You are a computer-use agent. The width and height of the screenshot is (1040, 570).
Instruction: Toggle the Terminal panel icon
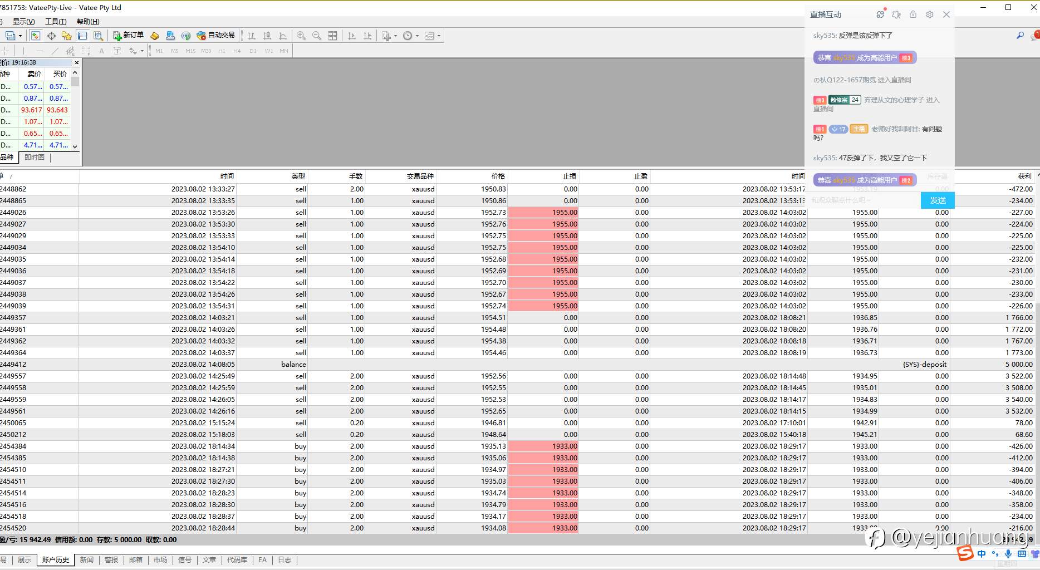tap(82, 36)
